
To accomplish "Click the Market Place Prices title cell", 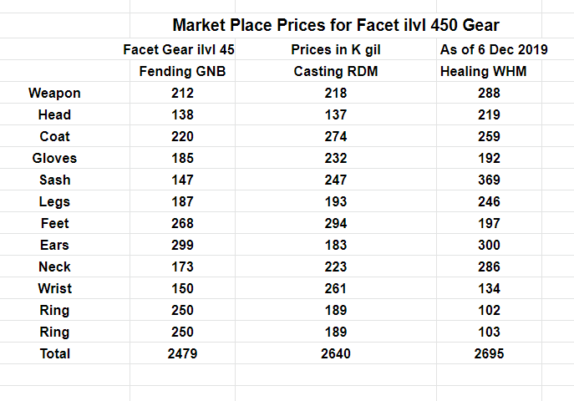I will (x=336, y=25).
